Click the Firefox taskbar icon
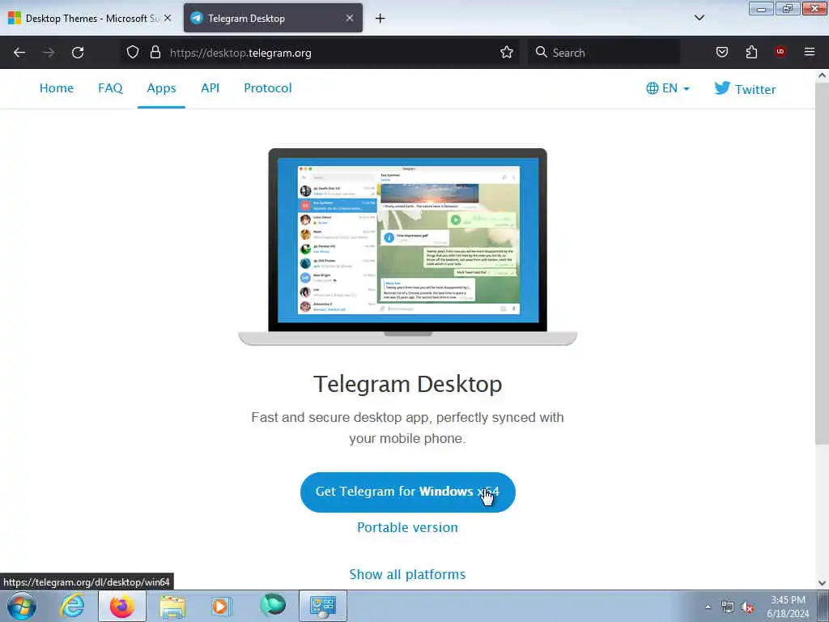 click(122, 606)
